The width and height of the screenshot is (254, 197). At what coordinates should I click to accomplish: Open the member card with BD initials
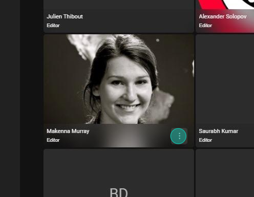pos(119,173)
